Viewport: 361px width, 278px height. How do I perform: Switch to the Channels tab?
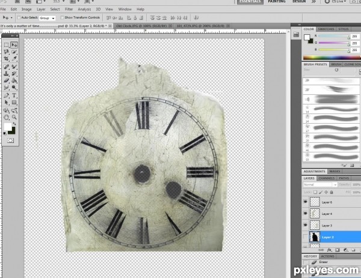(x=327, y=178)
